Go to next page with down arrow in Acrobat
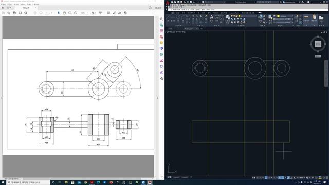Image resolution: width=329 pixels, height=185 pixels. click(41, 13)
